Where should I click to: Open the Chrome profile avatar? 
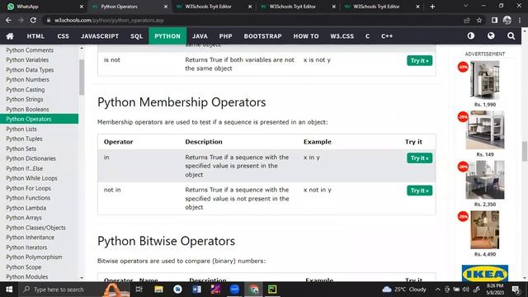pyautogui.click(x=507, y=20)
